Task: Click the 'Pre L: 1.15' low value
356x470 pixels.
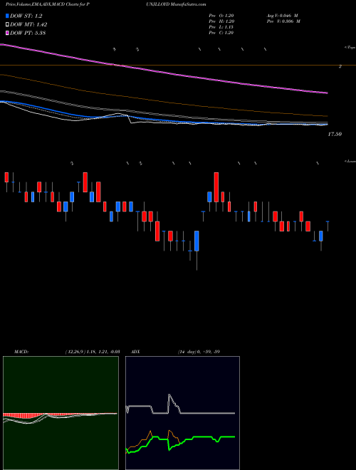Action: [221, 27]
